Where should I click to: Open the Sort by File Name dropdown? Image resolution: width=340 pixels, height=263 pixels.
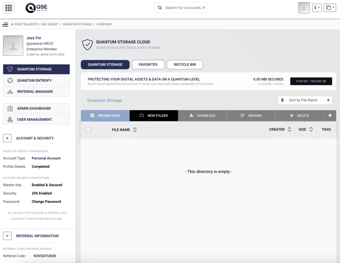(x=309, y=100)
